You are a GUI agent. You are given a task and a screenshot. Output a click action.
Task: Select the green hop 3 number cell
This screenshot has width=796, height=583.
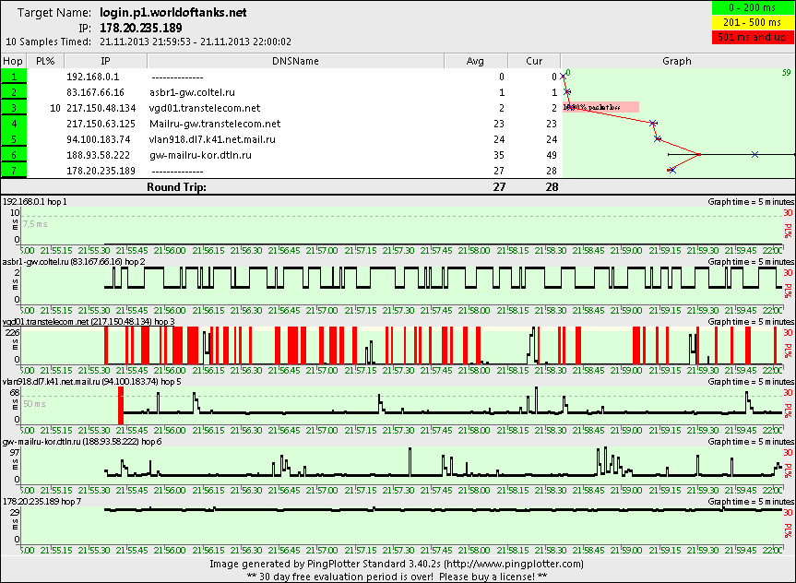(x=15, y=108)
